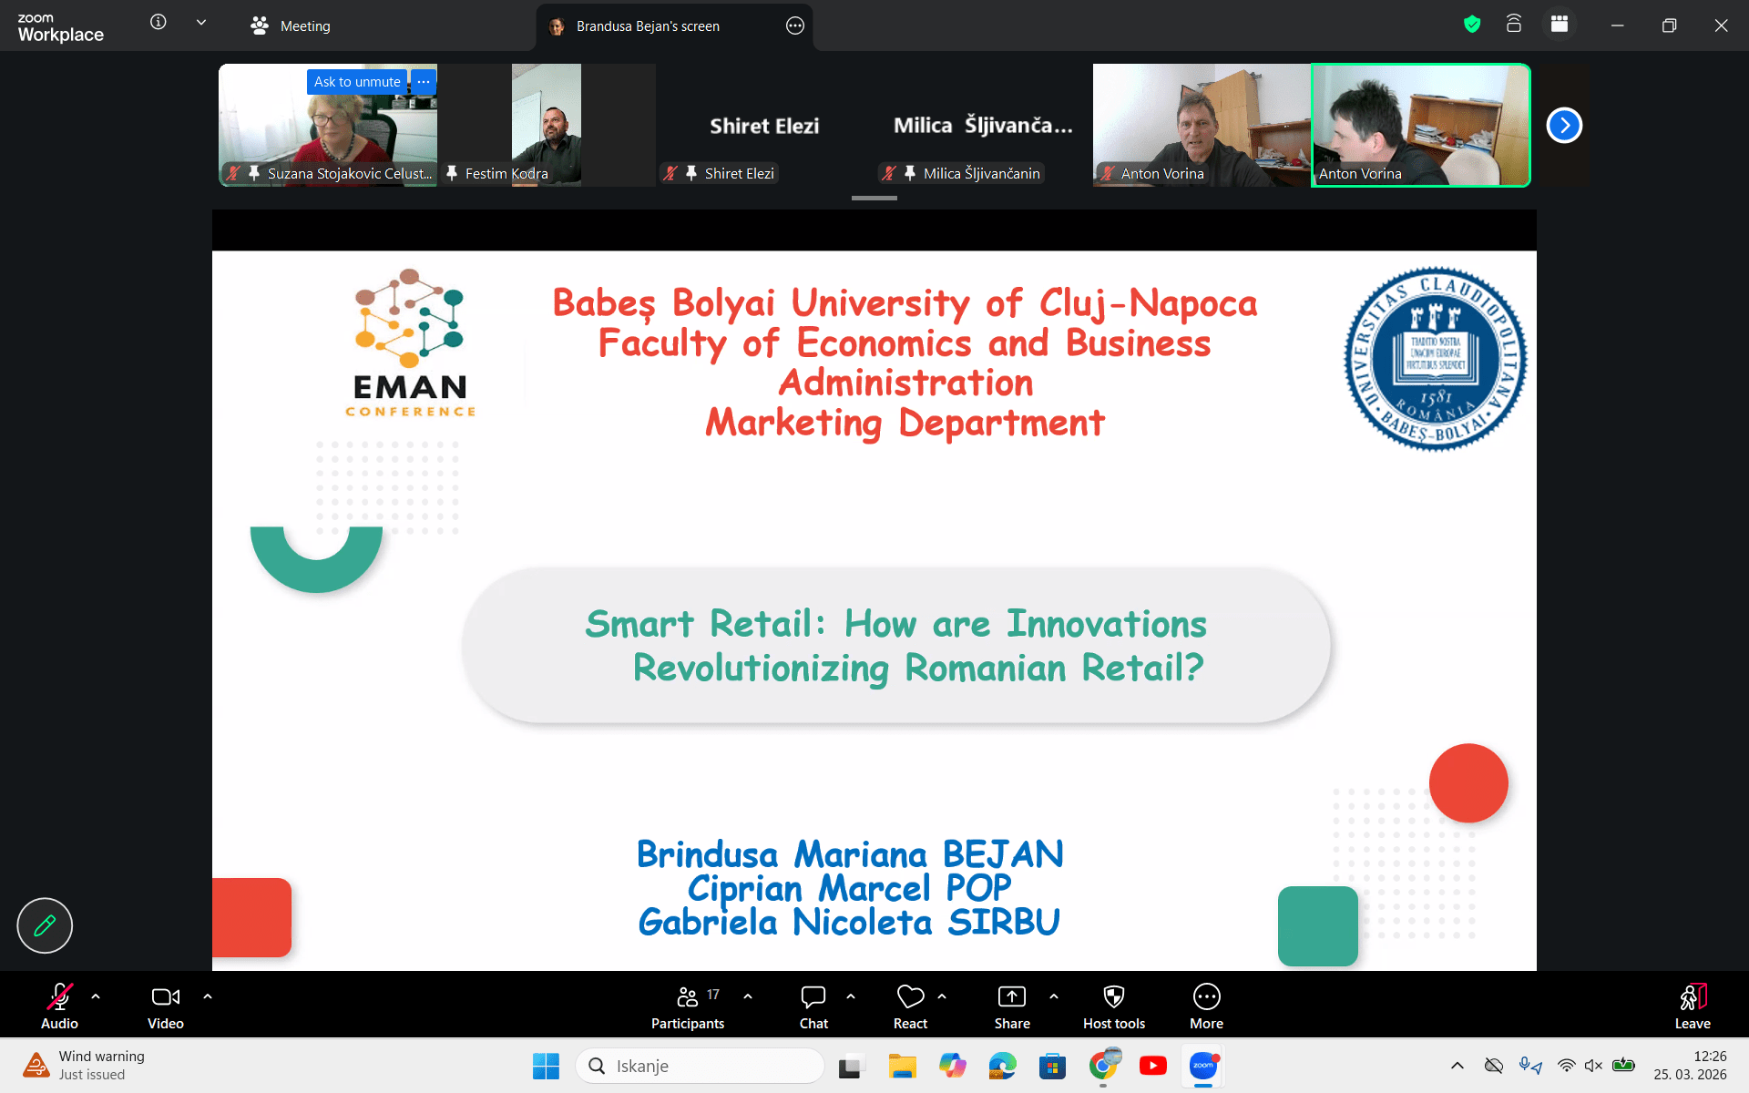Image resolution: width=1749 pixels, height=1093 pixels.
Task: Click the Iskanje search box in taskbar
Action: [x=701, y=1066]
